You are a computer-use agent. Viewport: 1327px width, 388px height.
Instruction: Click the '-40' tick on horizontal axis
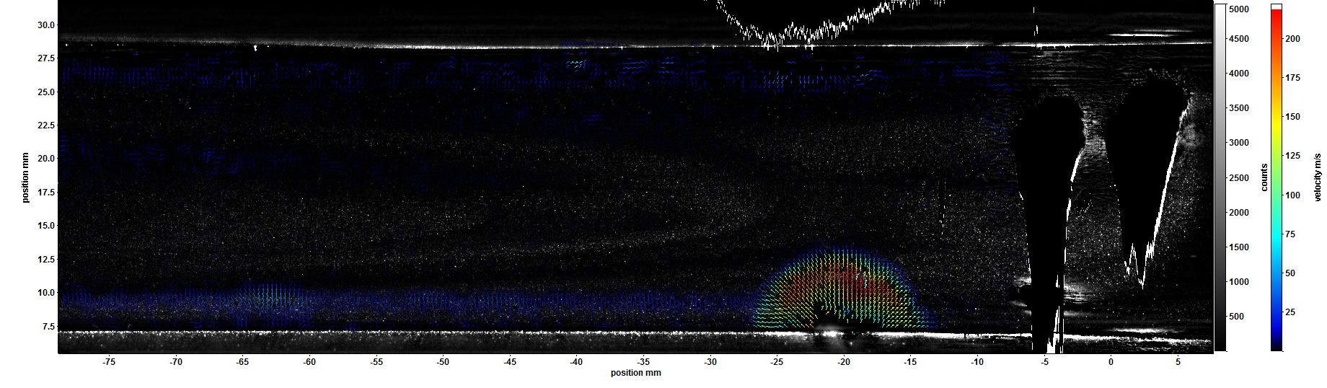576,362
